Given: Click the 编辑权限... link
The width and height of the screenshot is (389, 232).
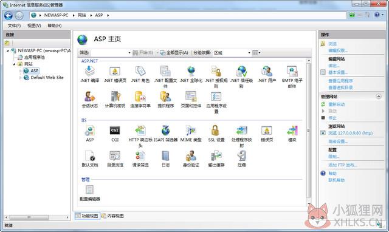Looking at the screenshot, I should click(x=338, y=50).
